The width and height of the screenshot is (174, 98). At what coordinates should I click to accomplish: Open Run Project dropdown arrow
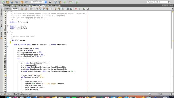(x=67, y=2)
